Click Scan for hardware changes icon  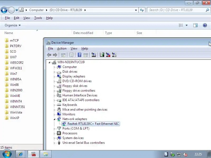pyautogui.click(x=94, y=55)
